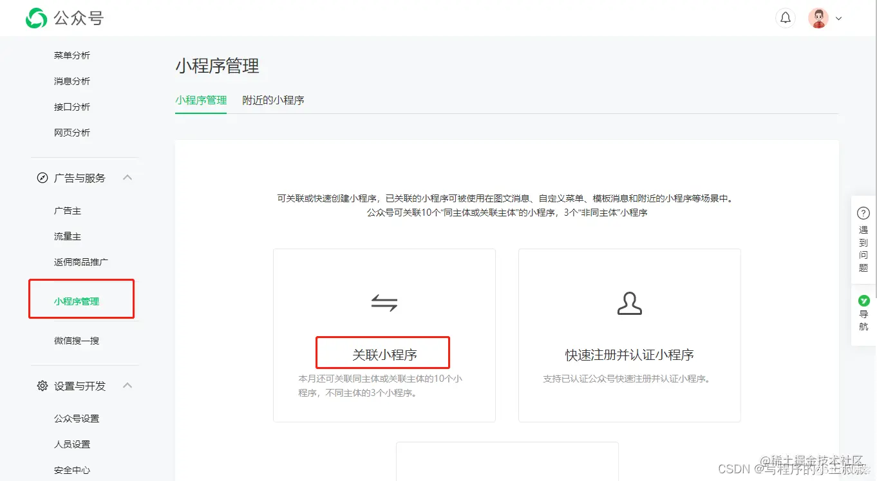Open 接口分析 in sidebar
This screenshot has width=877, height=481.
click(x=72, y=107)
